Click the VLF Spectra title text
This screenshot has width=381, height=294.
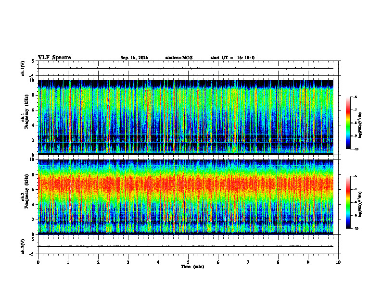coord(54,58)
